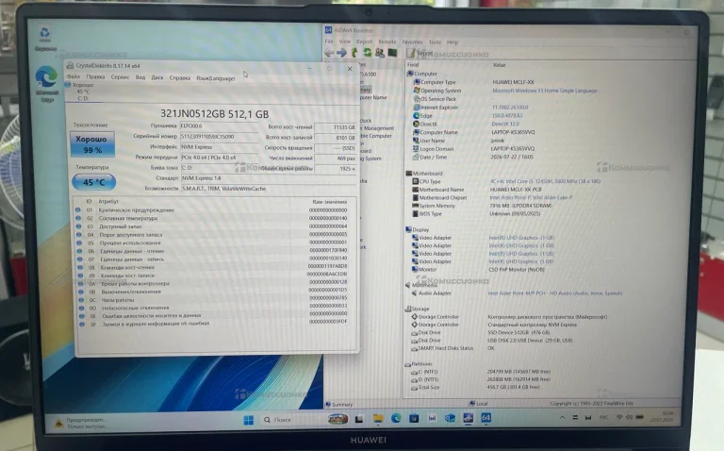Click the Field column header in AIDA64
Viewport: 724px width, 451px height.
[x=413, y=65]
